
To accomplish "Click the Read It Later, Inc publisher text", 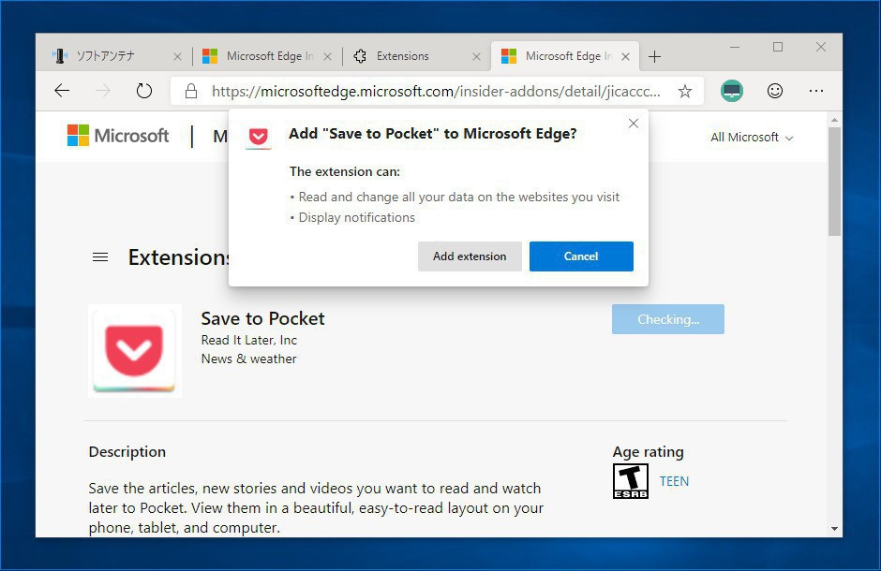I will pos(249,340).
